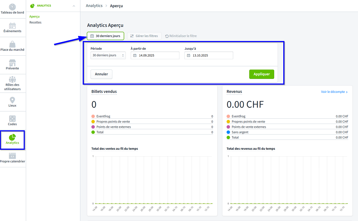Select the Événements sidebar icon

[x=13, y=27]
